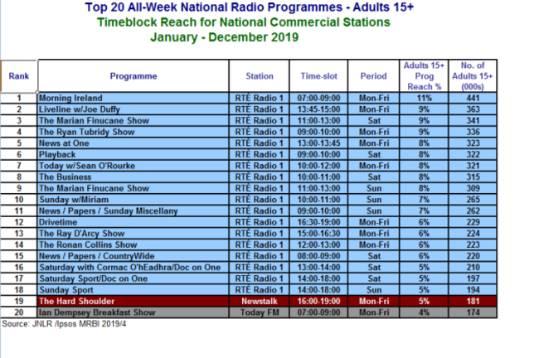Click rank number '10' cell

point(19,200)
